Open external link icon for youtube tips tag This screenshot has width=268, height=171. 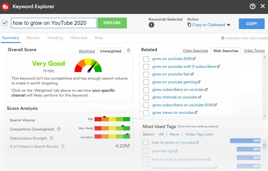176,151
